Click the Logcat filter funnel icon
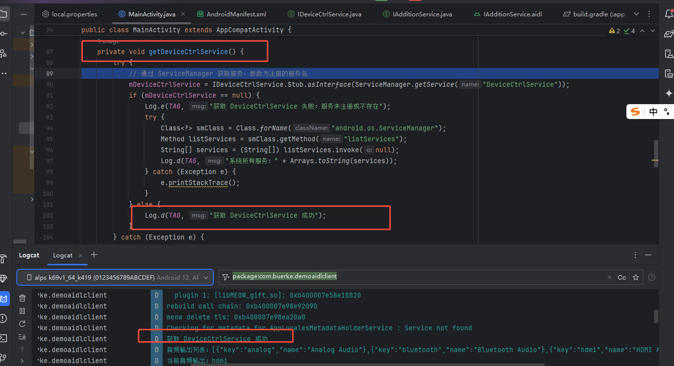This screenshot has width=674, height=366. (x=226, y=277)
